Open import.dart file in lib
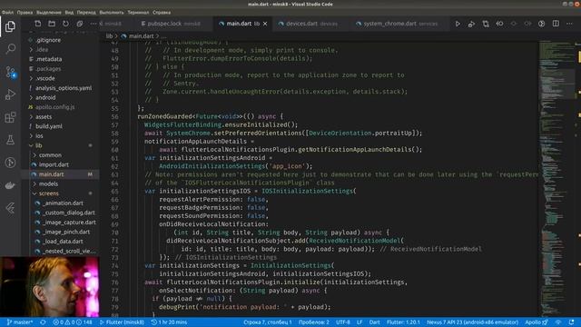The image size is (581, 327). (x=54, y=165)
